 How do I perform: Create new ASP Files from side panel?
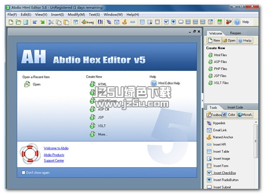click(218, 62)
